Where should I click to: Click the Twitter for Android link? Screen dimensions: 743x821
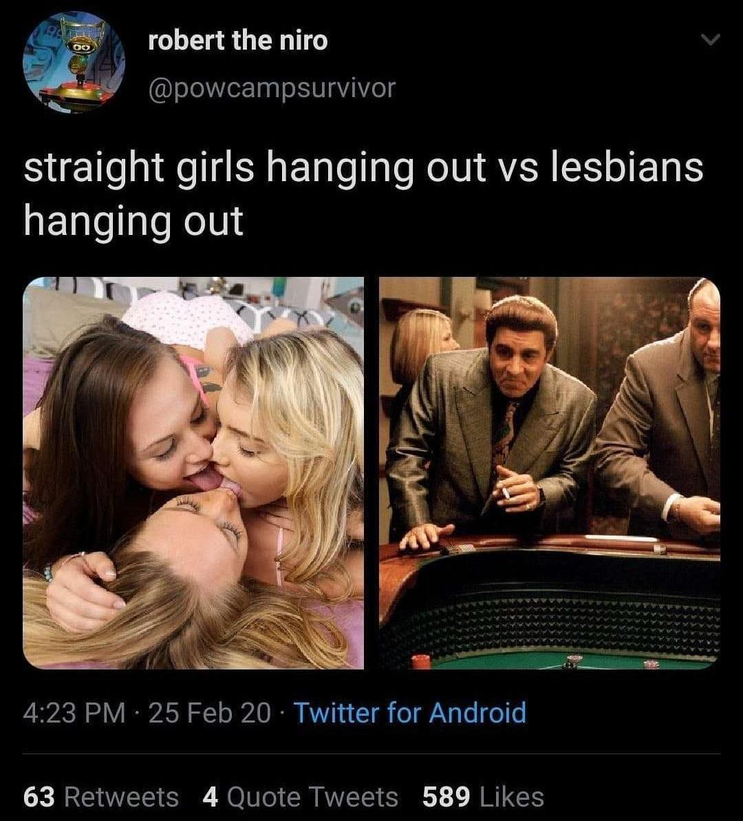tap(411, 713)
